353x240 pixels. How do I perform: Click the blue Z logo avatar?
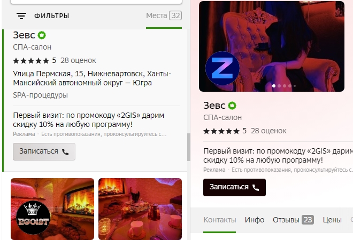(222, 68)
